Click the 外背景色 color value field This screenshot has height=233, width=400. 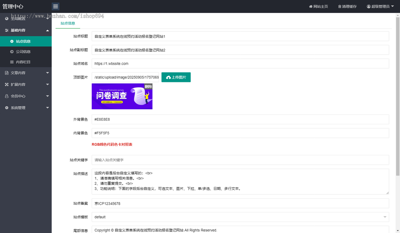coord(240,119)
